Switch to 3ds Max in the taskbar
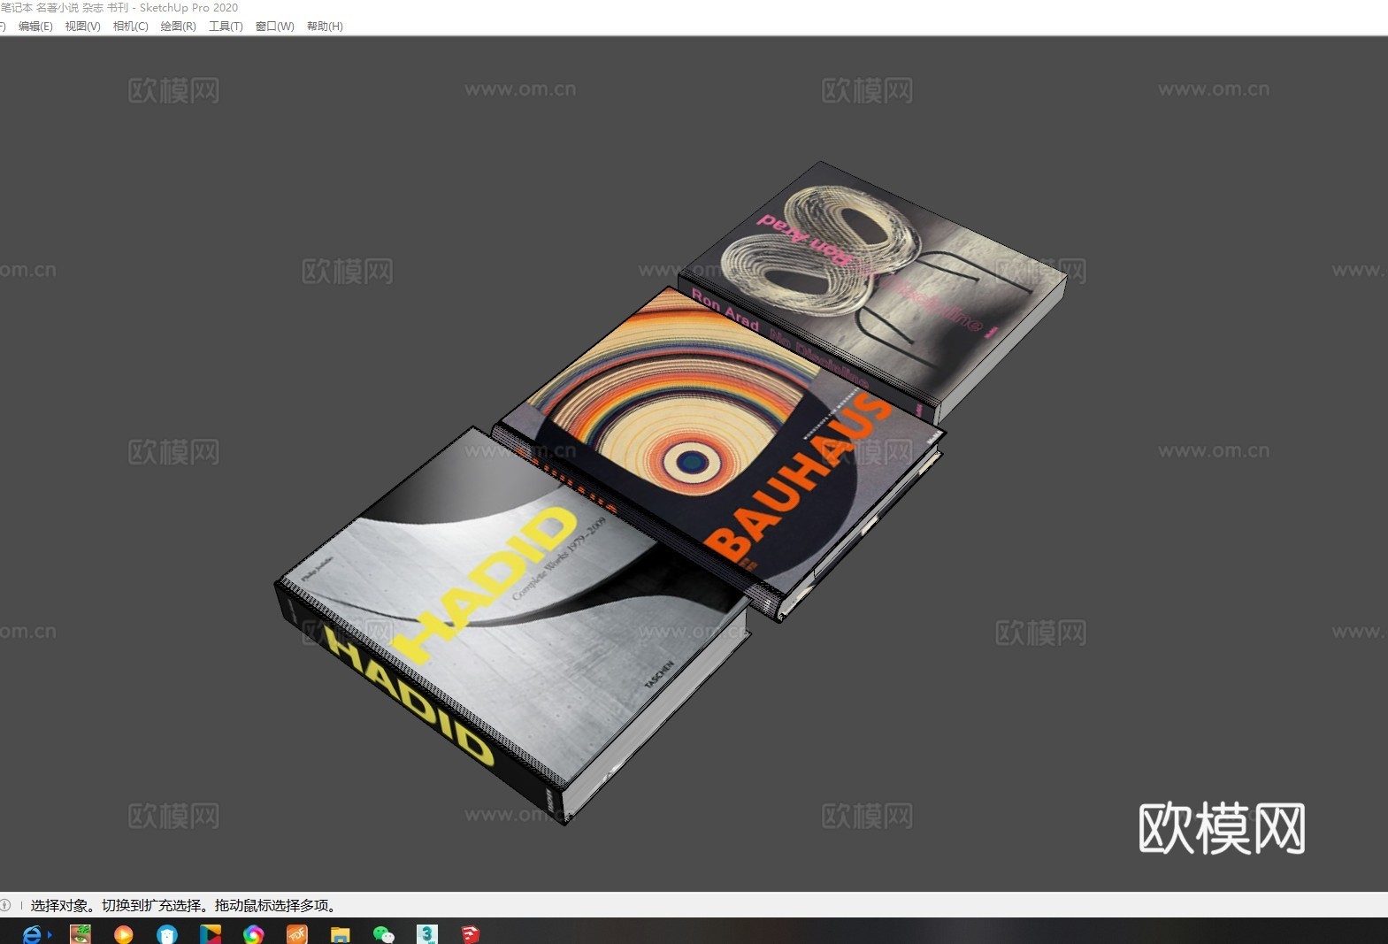Screen dimensions: 1388x944 click(x=426, y=934)
